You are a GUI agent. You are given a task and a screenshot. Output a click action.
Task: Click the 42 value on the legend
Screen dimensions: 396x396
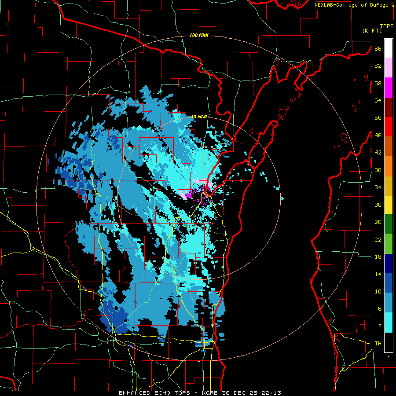pos(378,153)
